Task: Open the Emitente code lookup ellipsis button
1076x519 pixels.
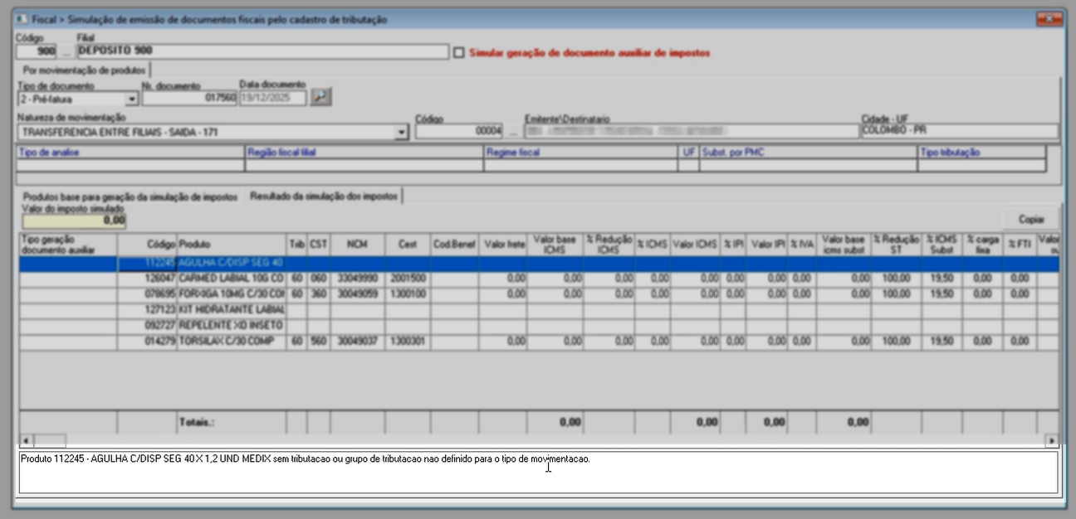Action: point(514,132)
